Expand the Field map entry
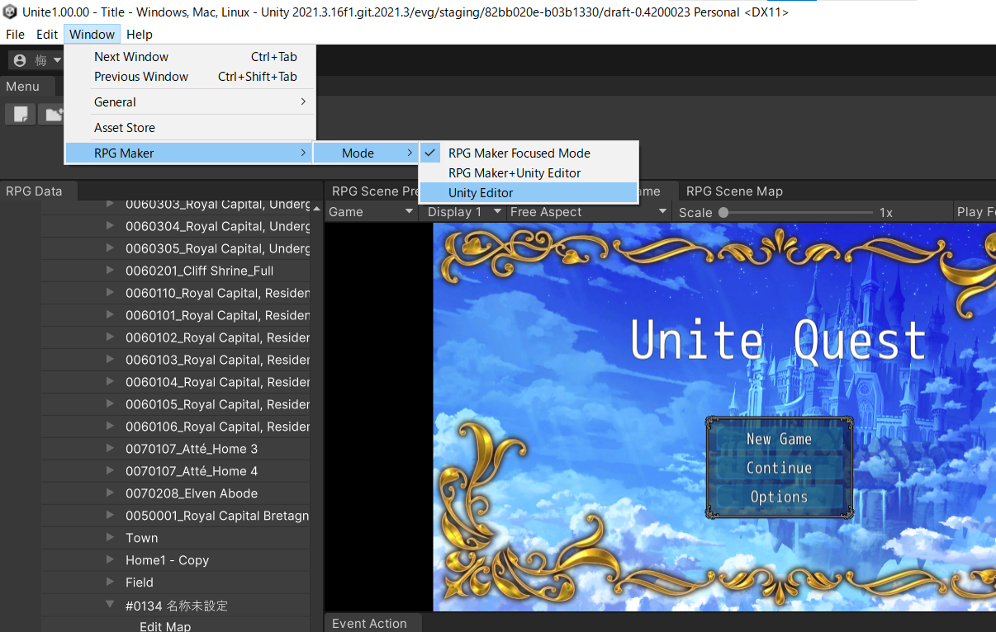 coord(110,582)
